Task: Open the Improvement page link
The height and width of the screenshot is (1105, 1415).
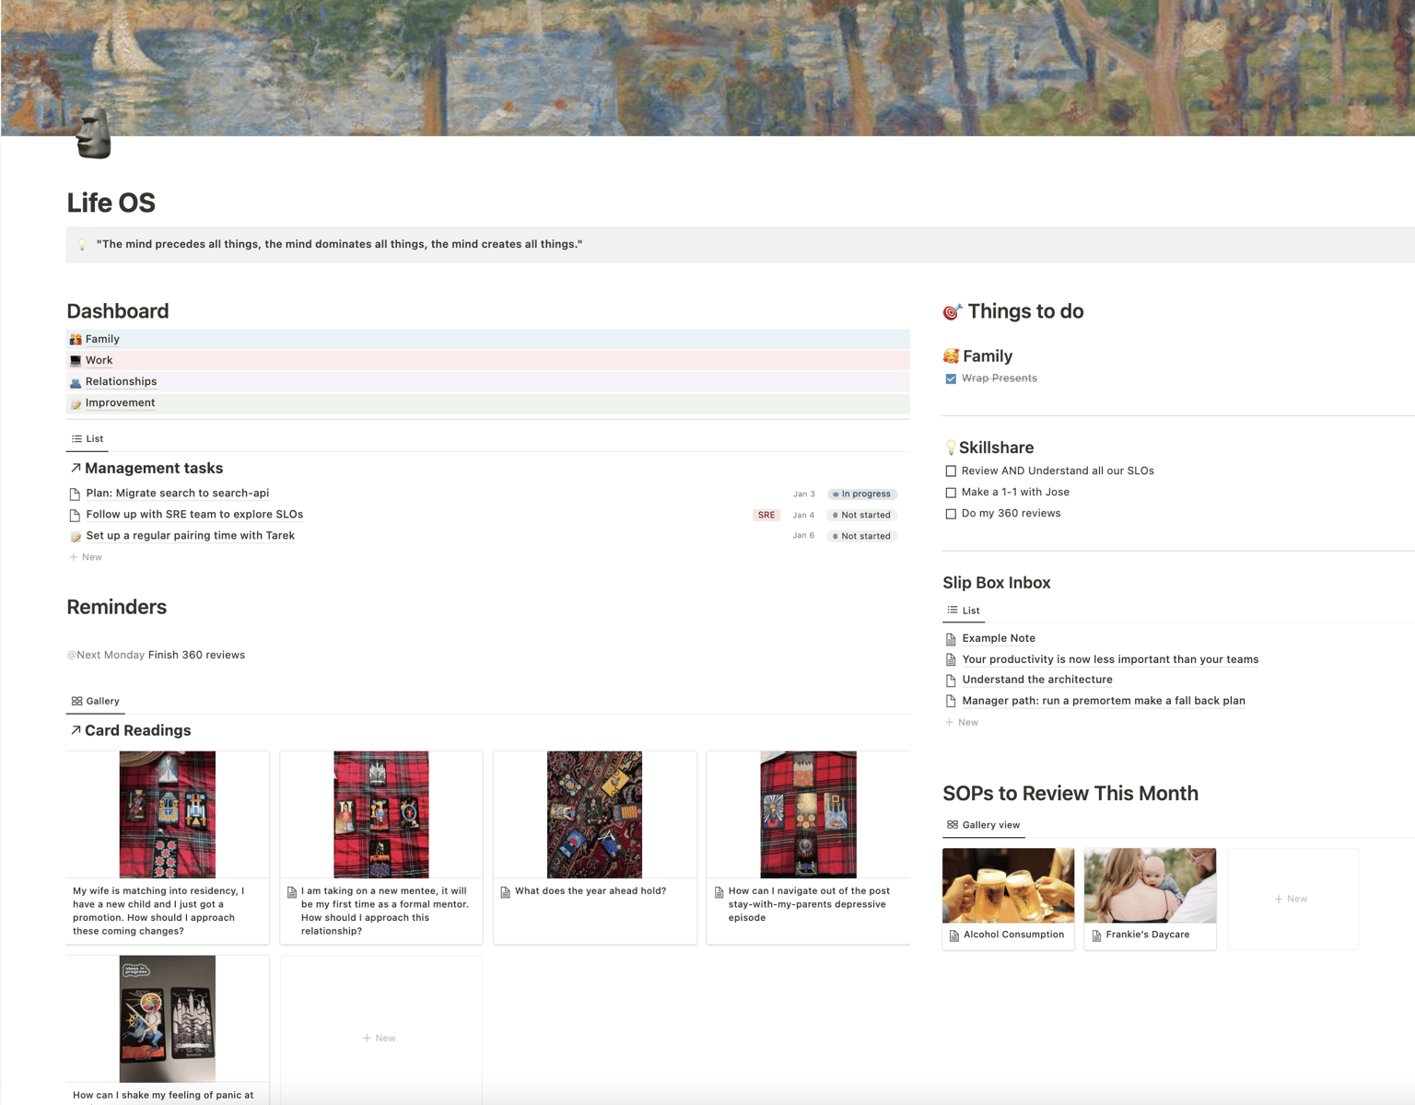Action: pos(121,403)
